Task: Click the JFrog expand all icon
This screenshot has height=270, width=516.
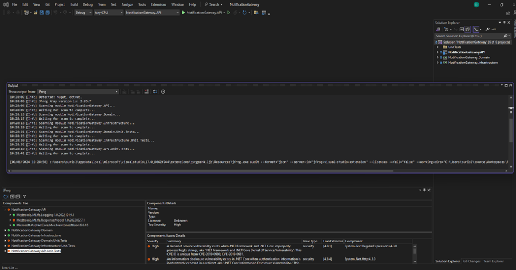Action: (x=12, y=196)
